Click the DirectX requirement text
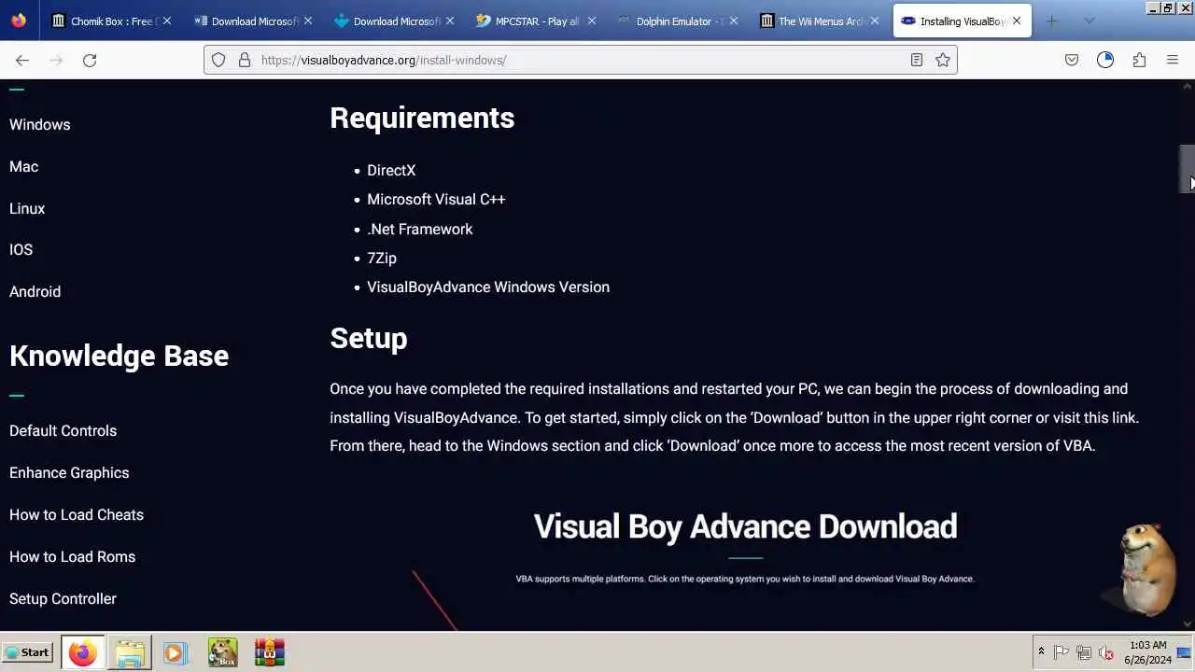 pos(391,170)
